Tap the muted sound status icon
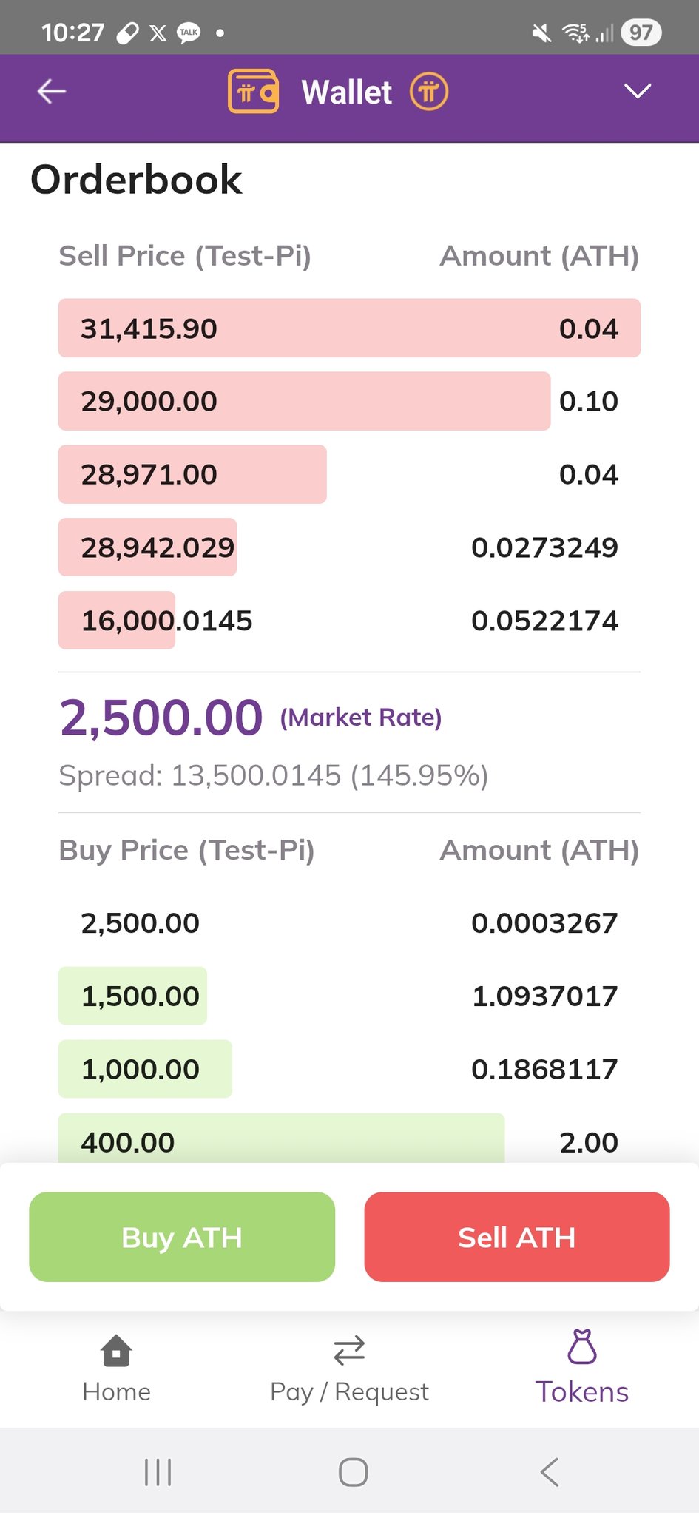This screenshot has height=1515, width=699. coord(541,33)
